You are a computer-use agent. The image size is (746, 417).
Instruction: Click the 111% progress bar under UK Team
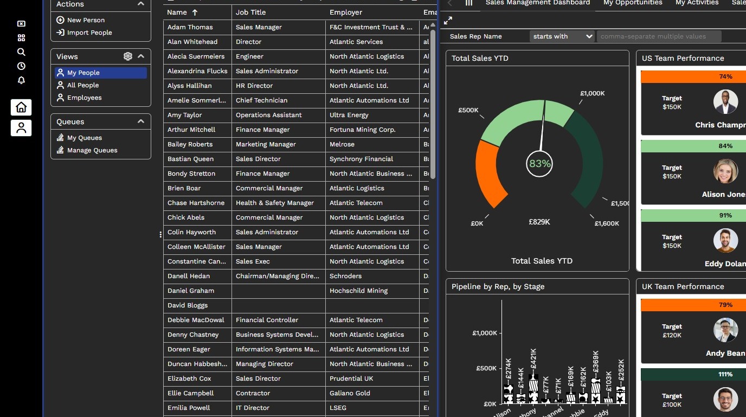(x=693, y=374)
